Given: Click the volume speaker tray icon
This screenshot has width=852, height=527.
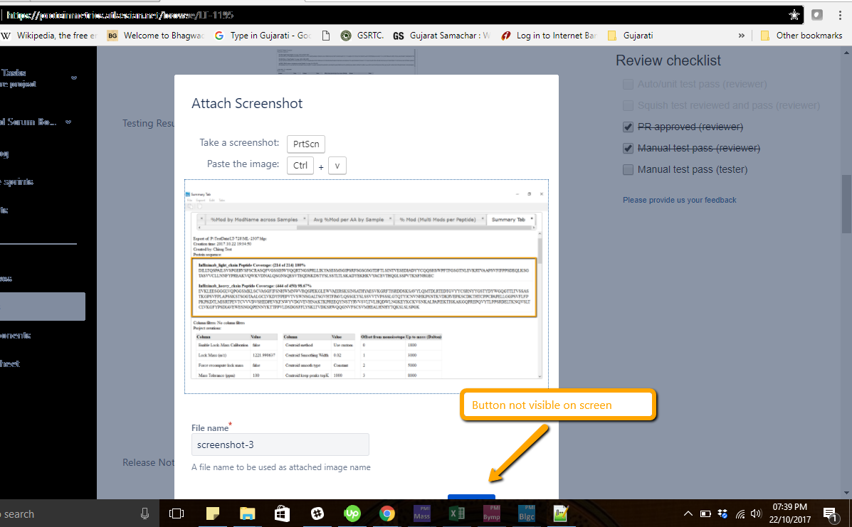Looking at the screenshot, I should coord(756,513).
